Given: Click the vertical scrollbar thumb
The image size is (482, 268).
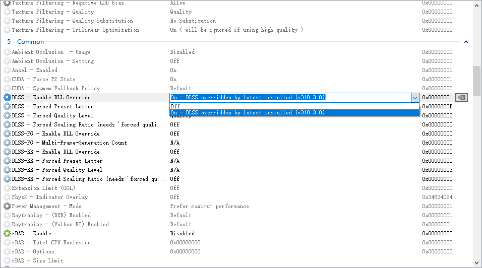Looking at the screenshot, I should (476, 77).
